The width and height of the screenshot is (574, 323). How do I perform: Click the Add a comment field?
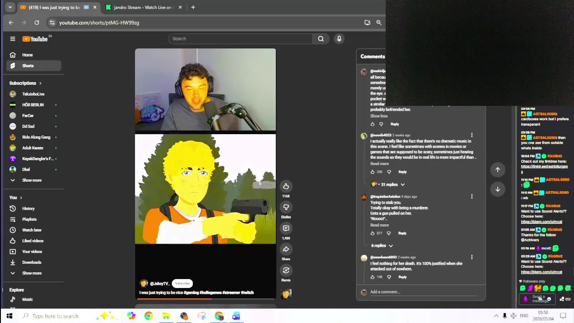[x=423, y=292]
